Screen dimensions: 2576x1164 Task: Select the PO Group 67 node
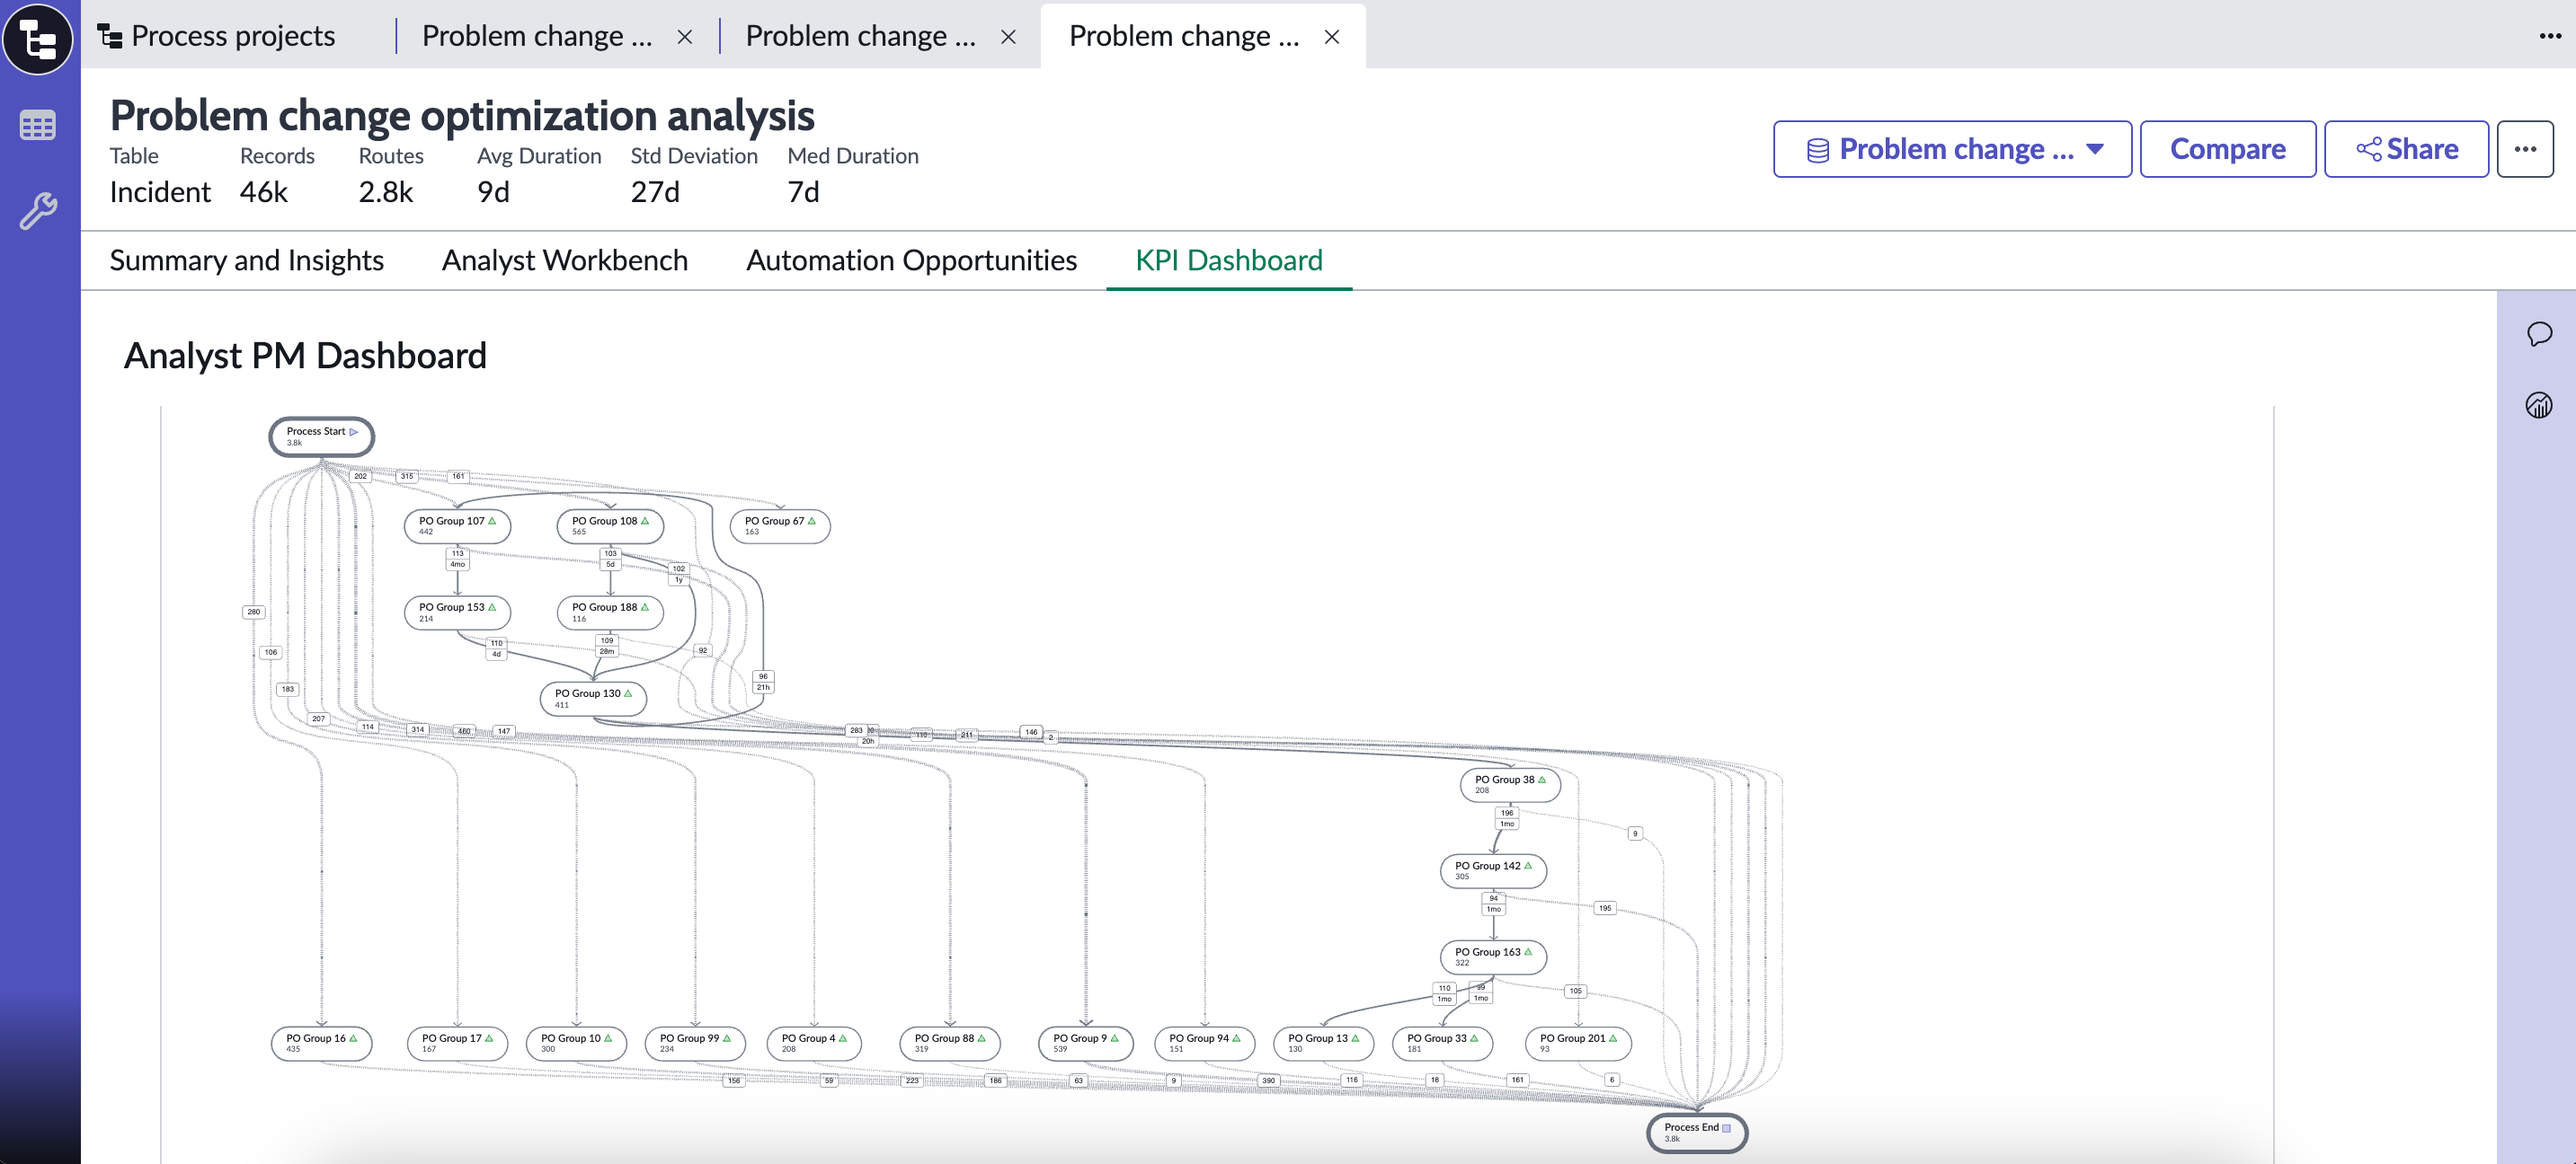[x=780, y=525]
